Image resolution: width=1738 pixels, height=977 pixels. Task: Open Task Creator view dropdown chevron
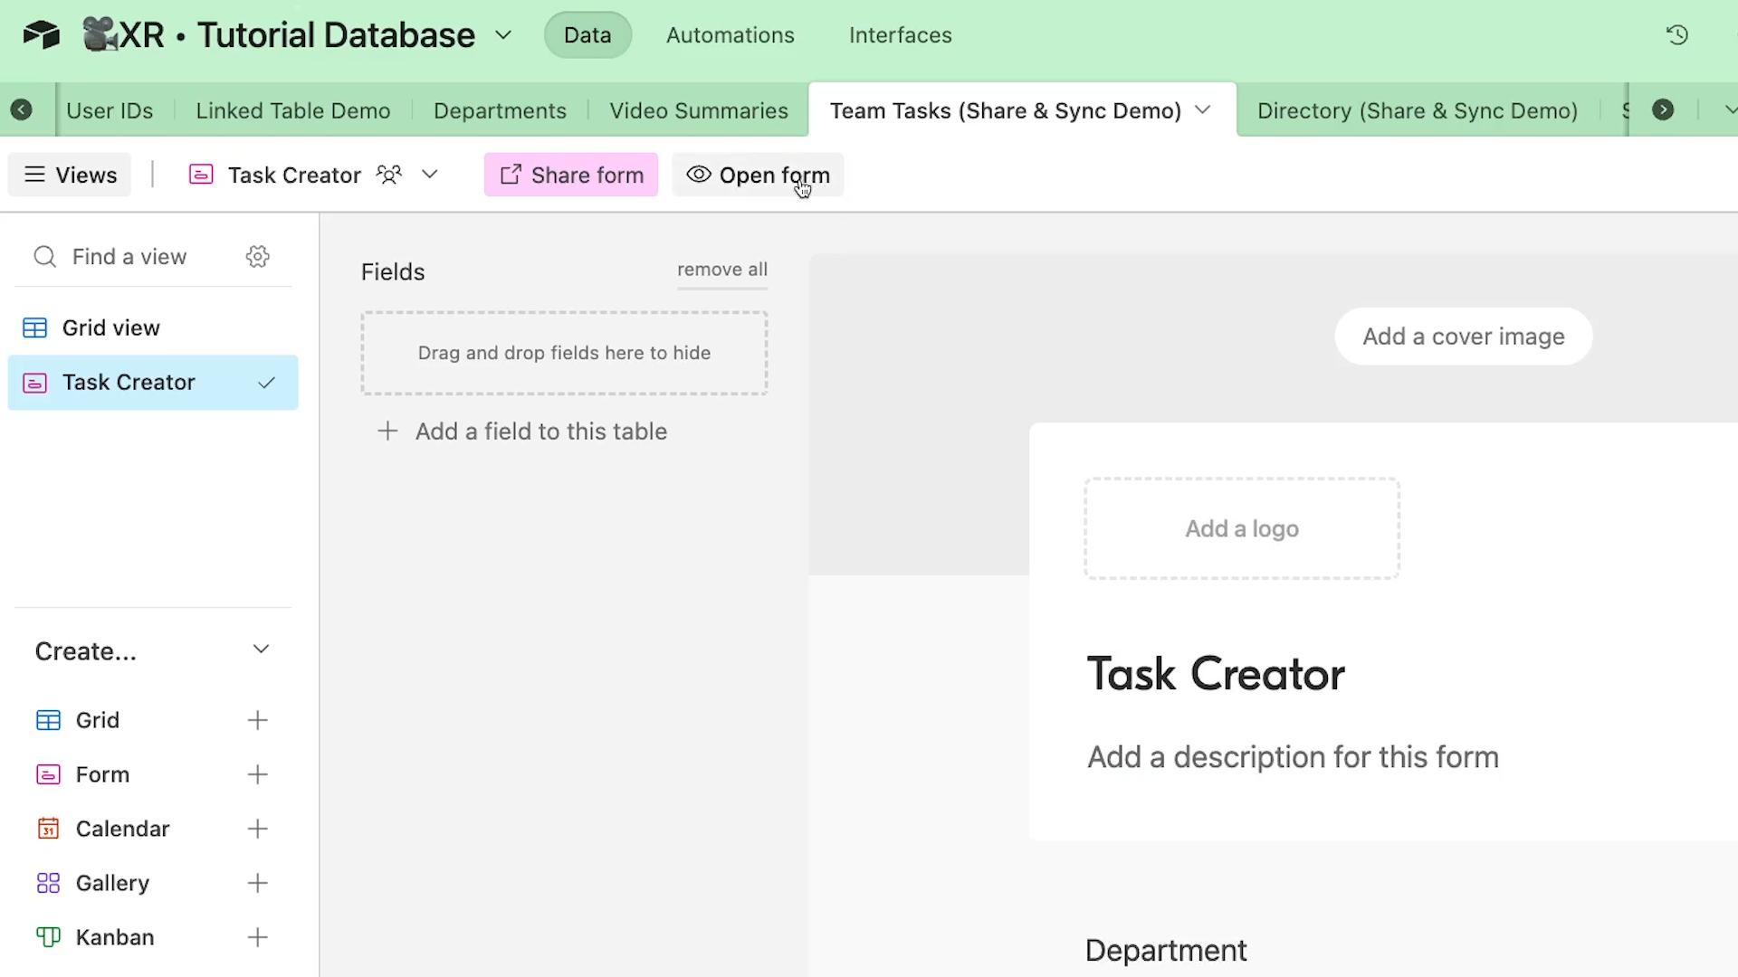point(430,175)
